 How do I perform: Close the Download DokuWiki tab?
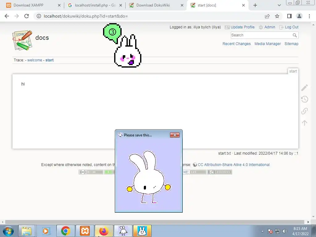[x=182, y=5]
